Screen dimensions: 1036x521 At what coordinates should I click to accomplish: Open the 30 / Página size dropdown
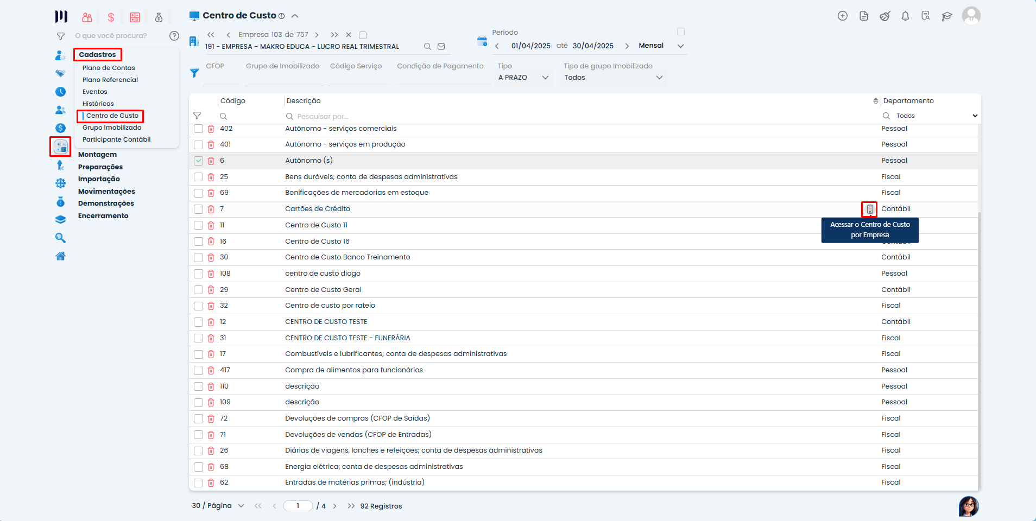(x=241, y=506)
